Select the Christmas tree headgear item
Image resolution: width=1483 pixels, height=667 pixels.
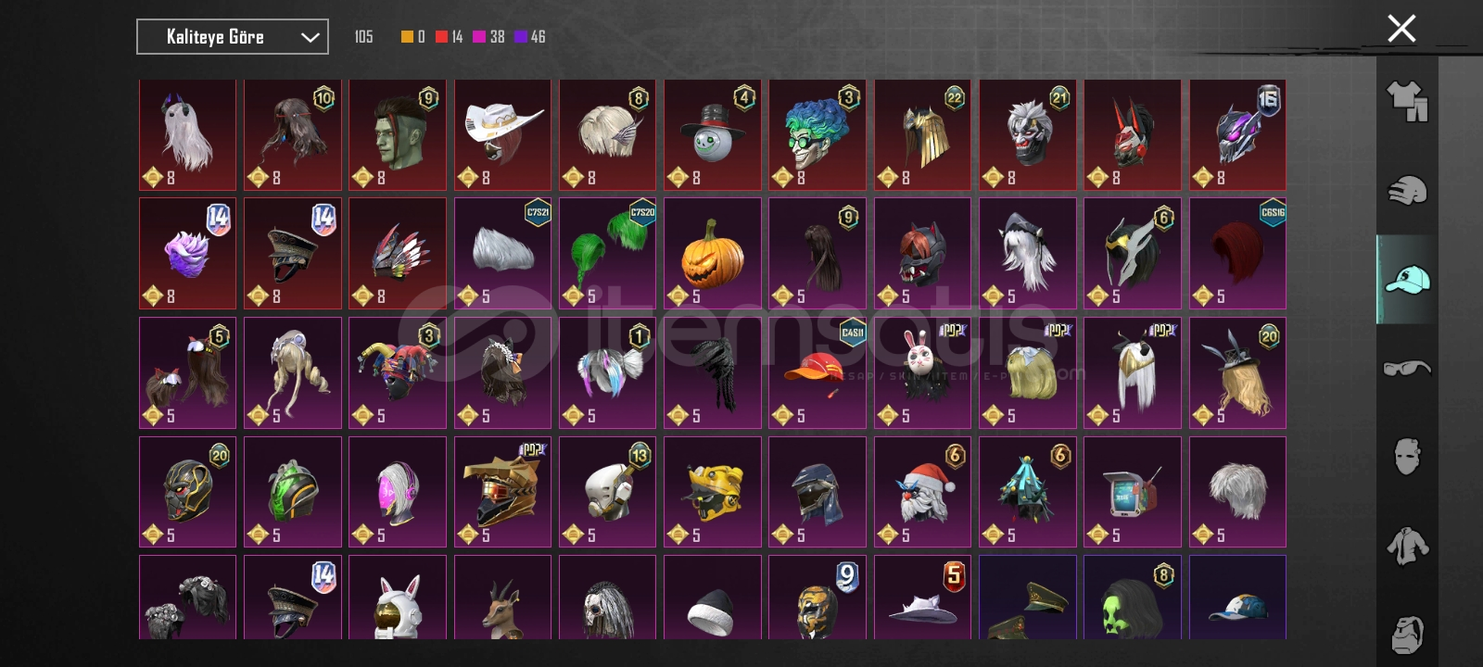(x=1028, y=492)
